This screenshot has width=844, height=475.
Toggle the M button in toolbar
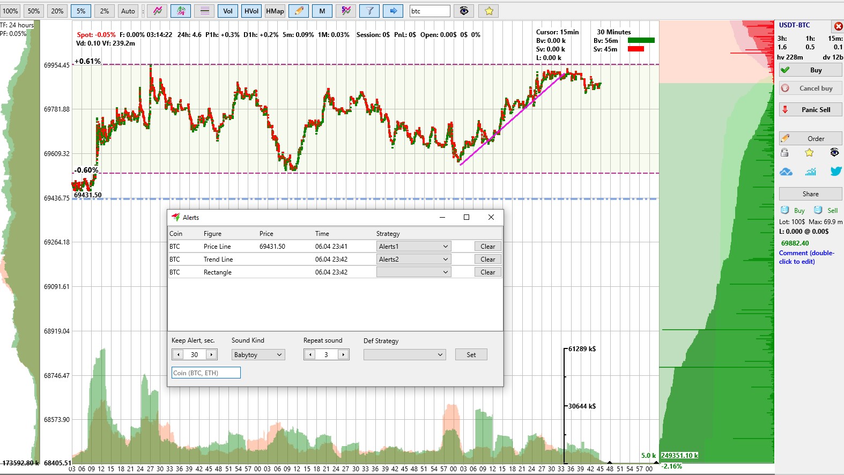322,11
